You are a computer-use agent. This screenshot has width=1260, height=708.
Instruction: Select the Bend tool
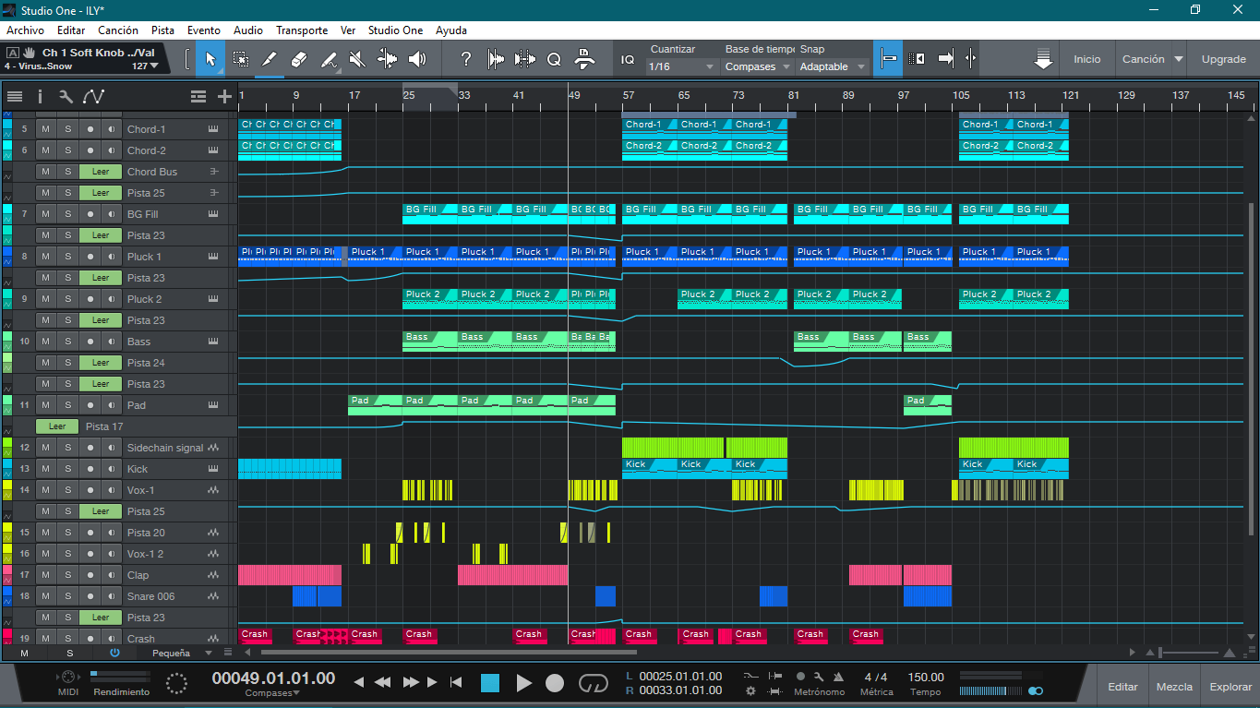pos(388,59)
